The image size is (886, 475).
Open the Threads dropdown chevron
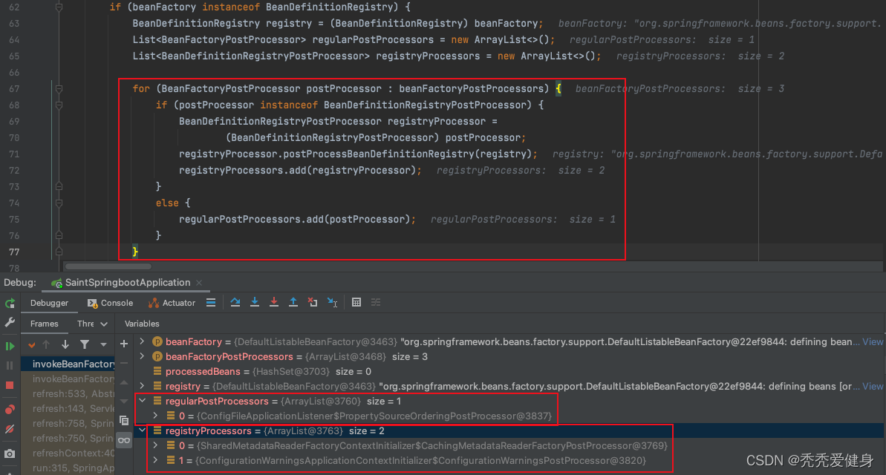coord(104,324)
